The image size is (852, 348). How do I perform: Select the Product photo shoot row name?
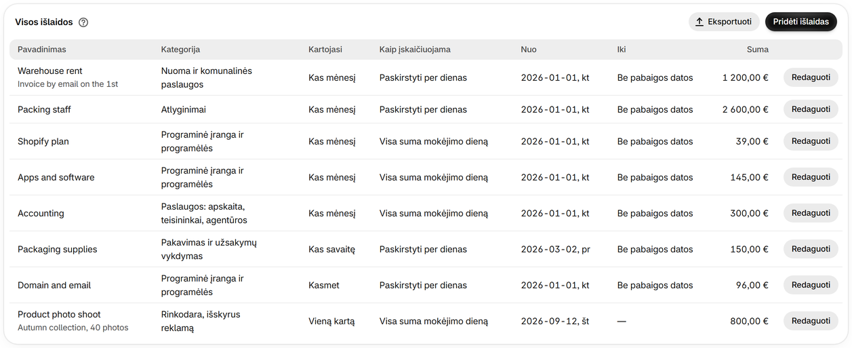pos(59,314)
